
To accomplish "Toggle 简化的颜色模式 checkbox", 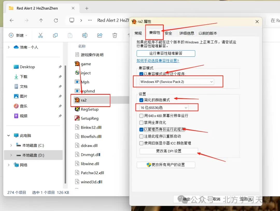I will tap(141, 100).
